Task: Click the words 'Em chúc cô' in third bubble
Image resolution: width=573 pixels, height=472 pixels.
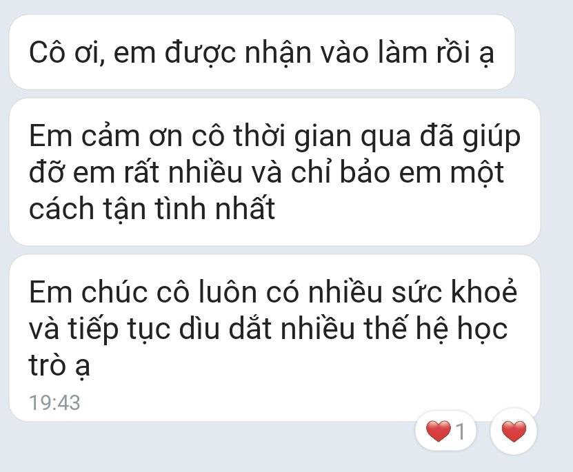Action: pos(108,292)
